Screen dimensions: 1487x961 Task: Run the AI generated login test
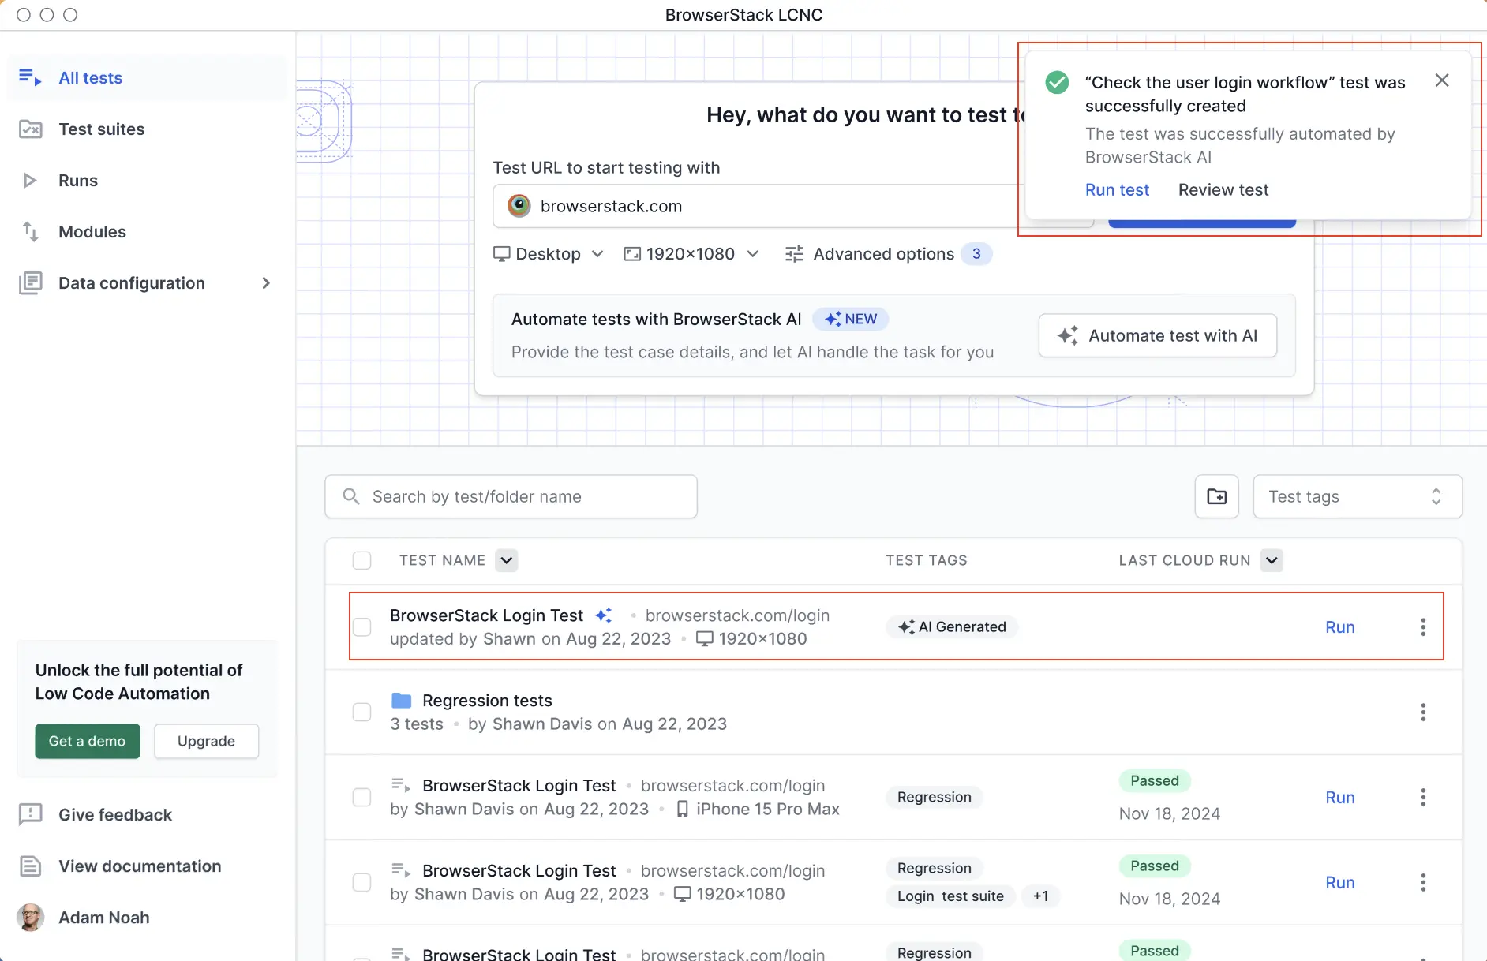(x=1339, y=627)
